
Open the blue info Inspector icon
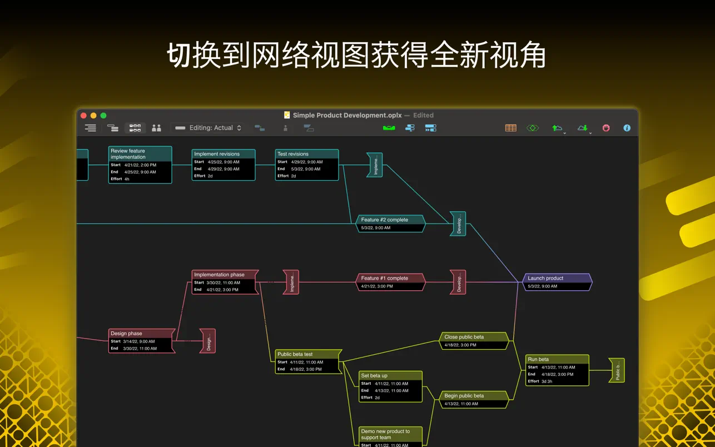click(627, 128)
